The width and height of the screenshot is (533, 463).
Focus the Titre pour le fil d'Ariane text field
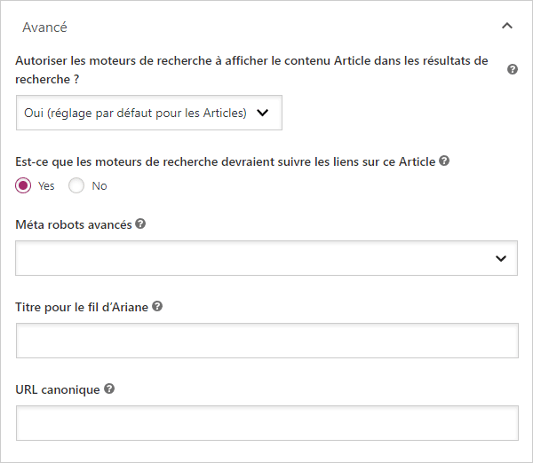pos(266,341)
